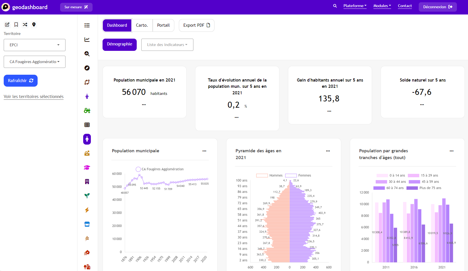
Task: Select the compass icon in sidebar
Action: [87, 68]
